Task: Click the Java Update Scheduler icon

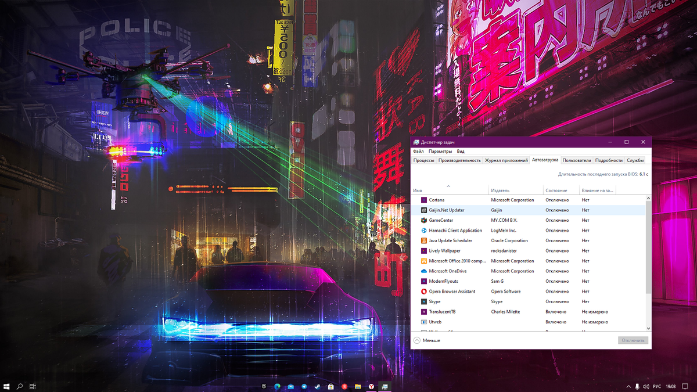Action: [424, 240]
